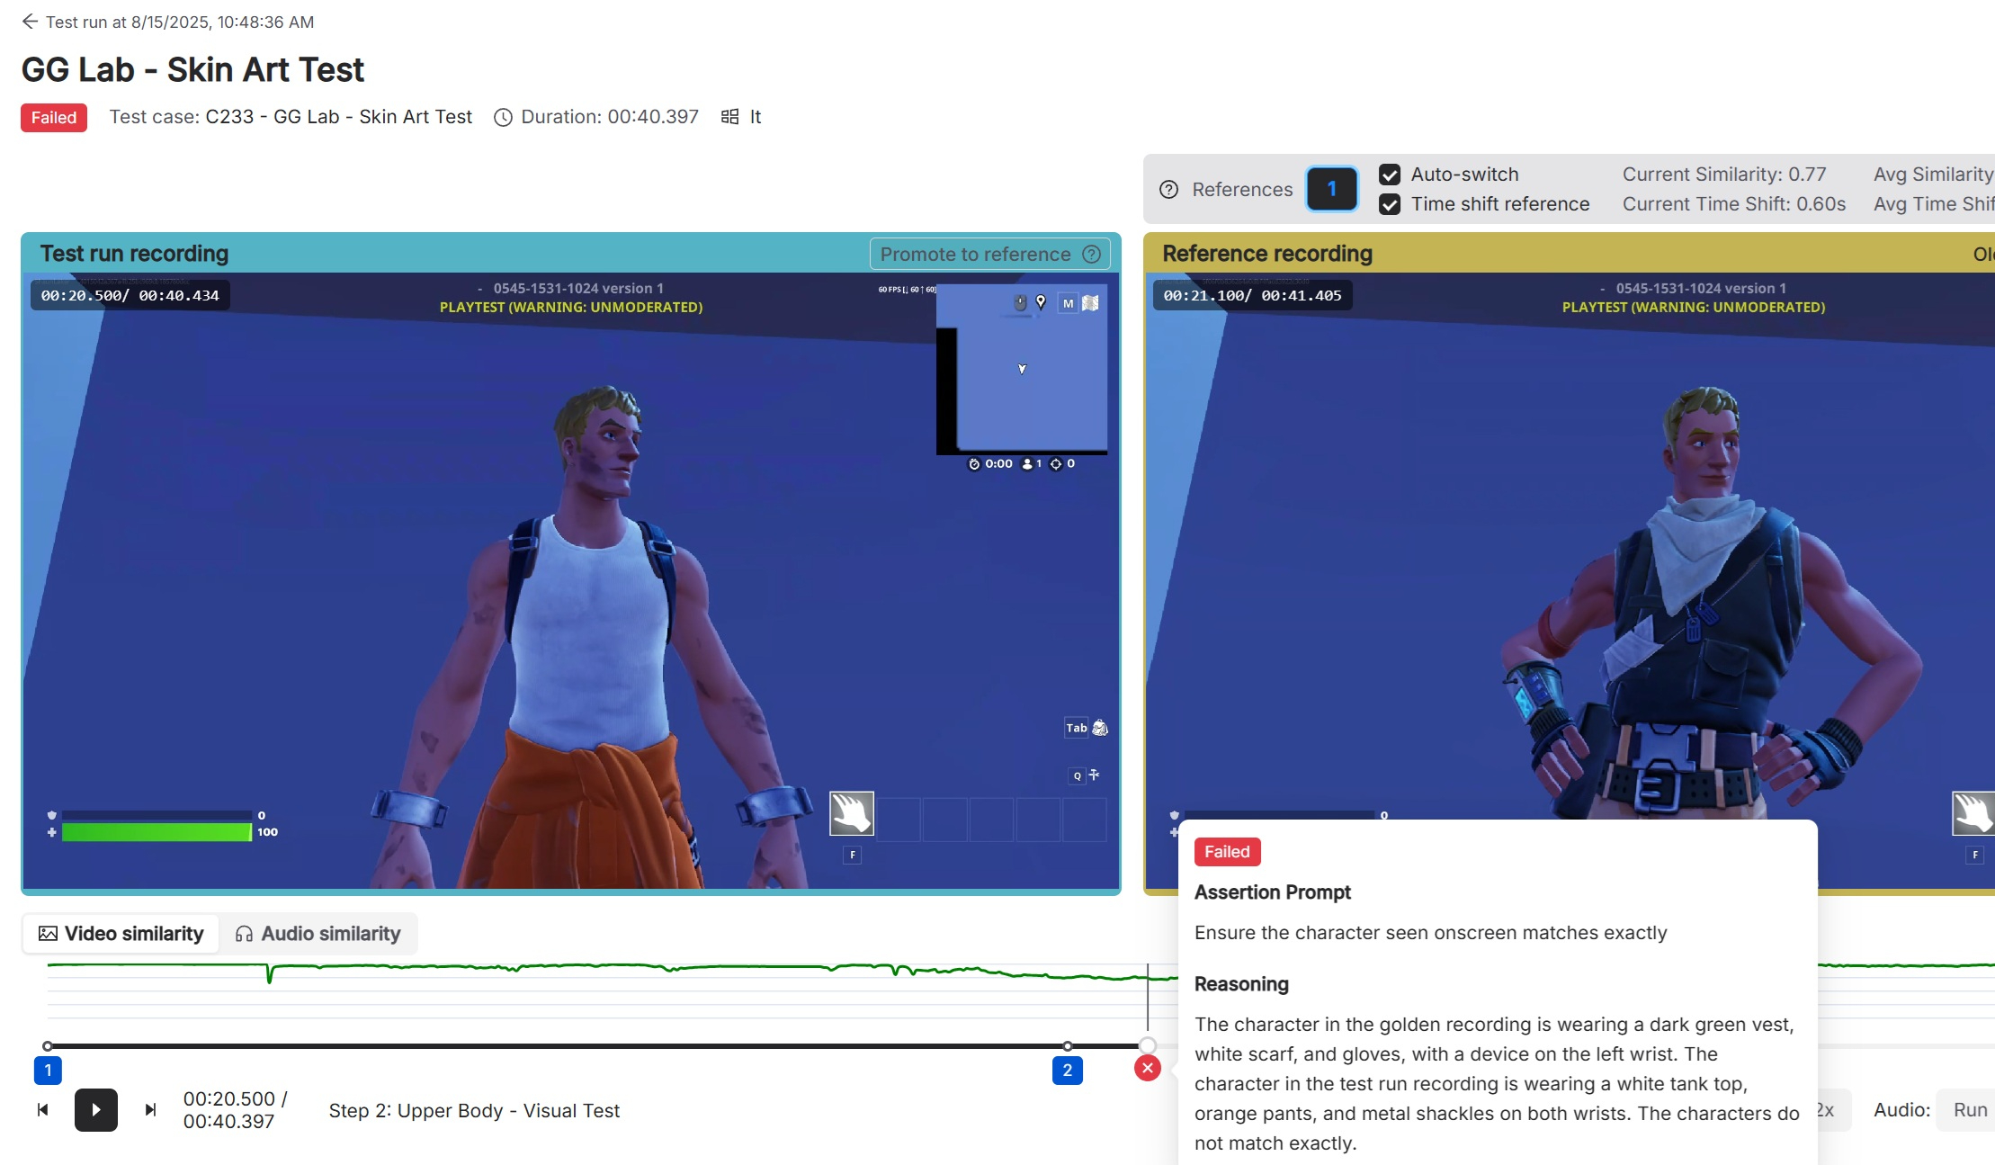Jump to step marker 1 on timeline

pos(48,1070)
